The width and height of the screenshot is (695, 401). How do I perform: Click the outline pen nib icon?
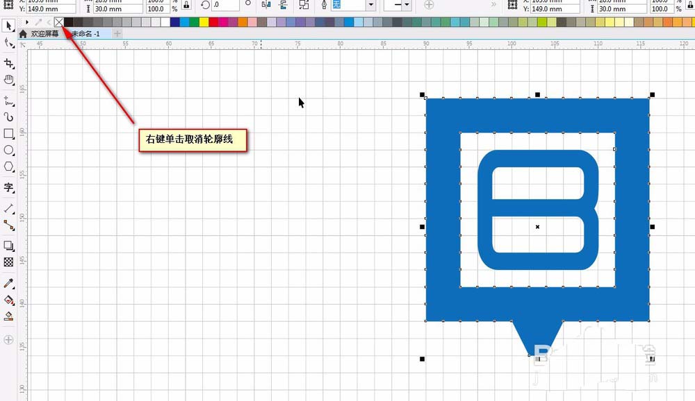point(324,5)
